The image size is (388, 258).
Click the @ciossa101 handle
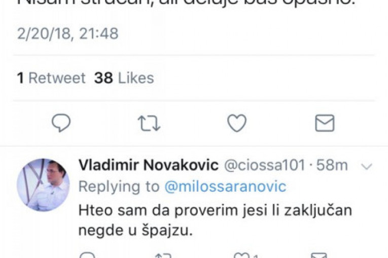coord(263,165)
